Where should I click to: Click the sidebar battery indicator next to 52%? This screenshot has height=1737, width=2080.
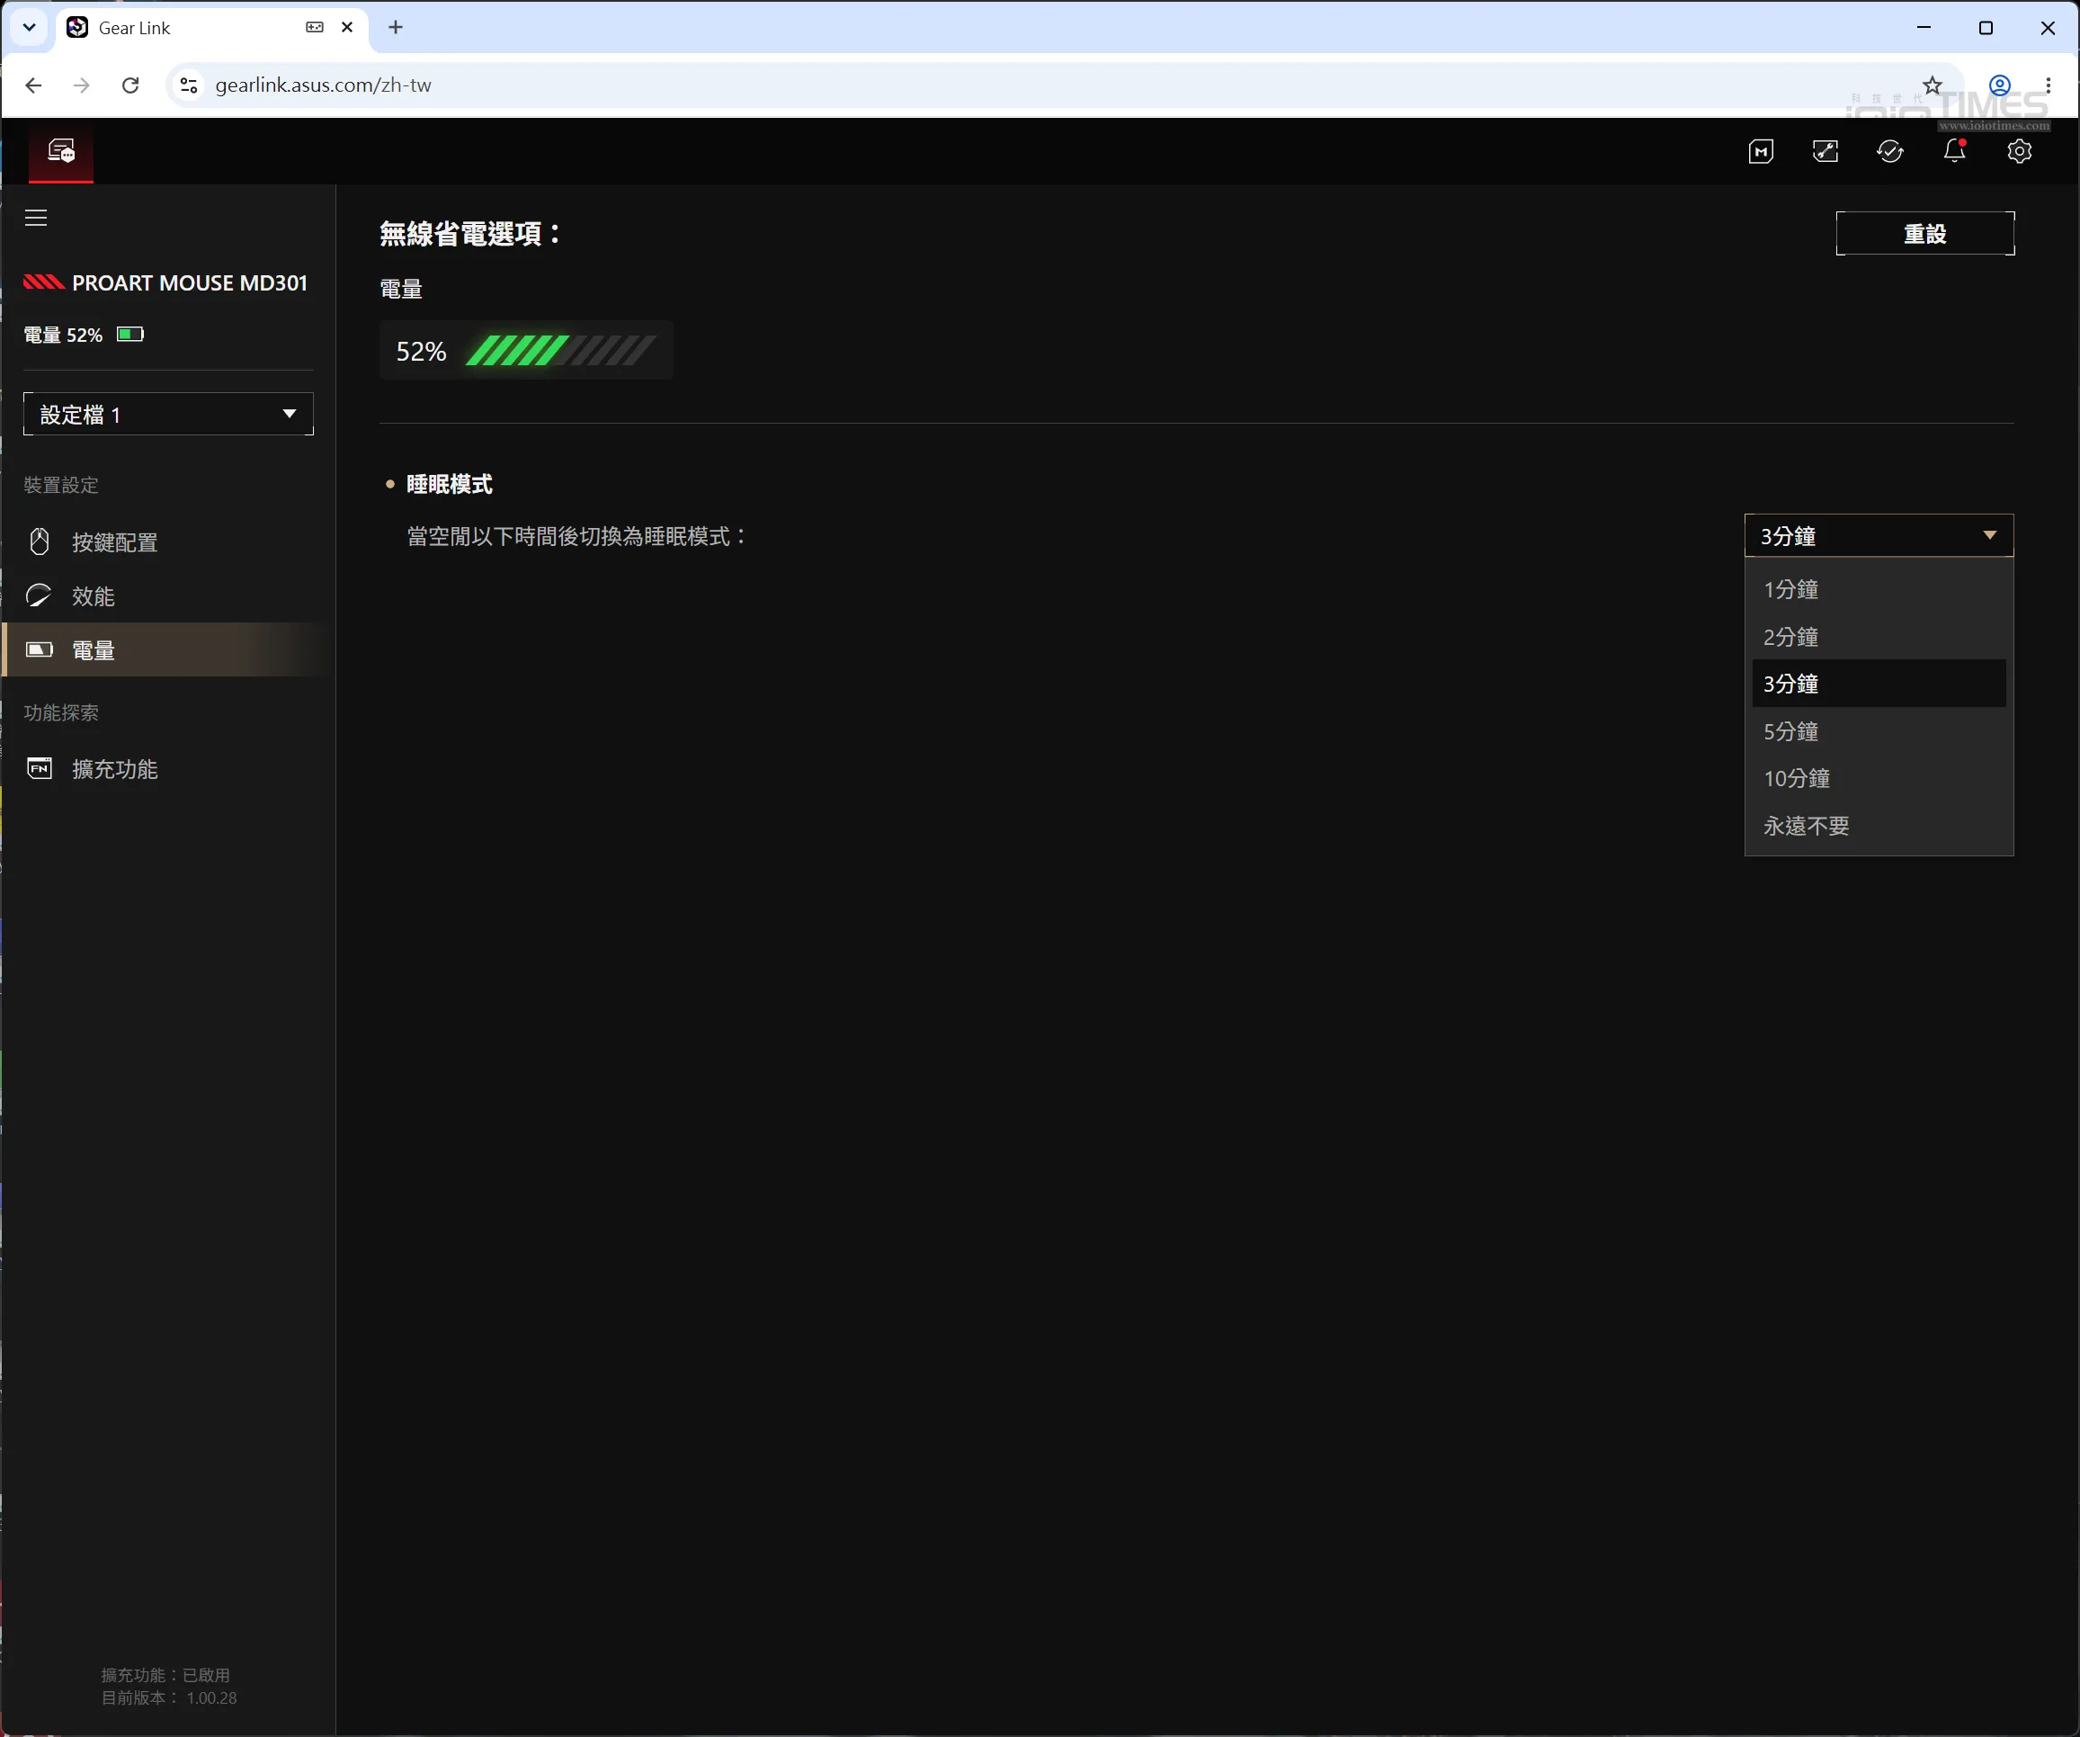tap(129, 334)
